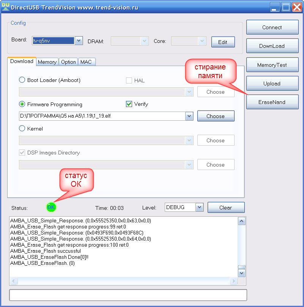Click Choose next to the firmware path
304x307 pixels.
[x=216, y=116]
